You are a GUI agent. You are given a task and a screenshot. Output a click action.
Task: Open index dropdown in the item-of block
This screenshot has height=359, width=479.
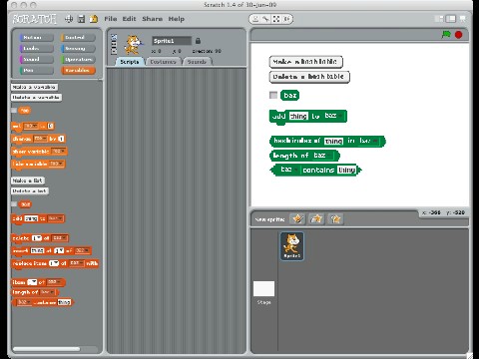click(x=32, y=282)
